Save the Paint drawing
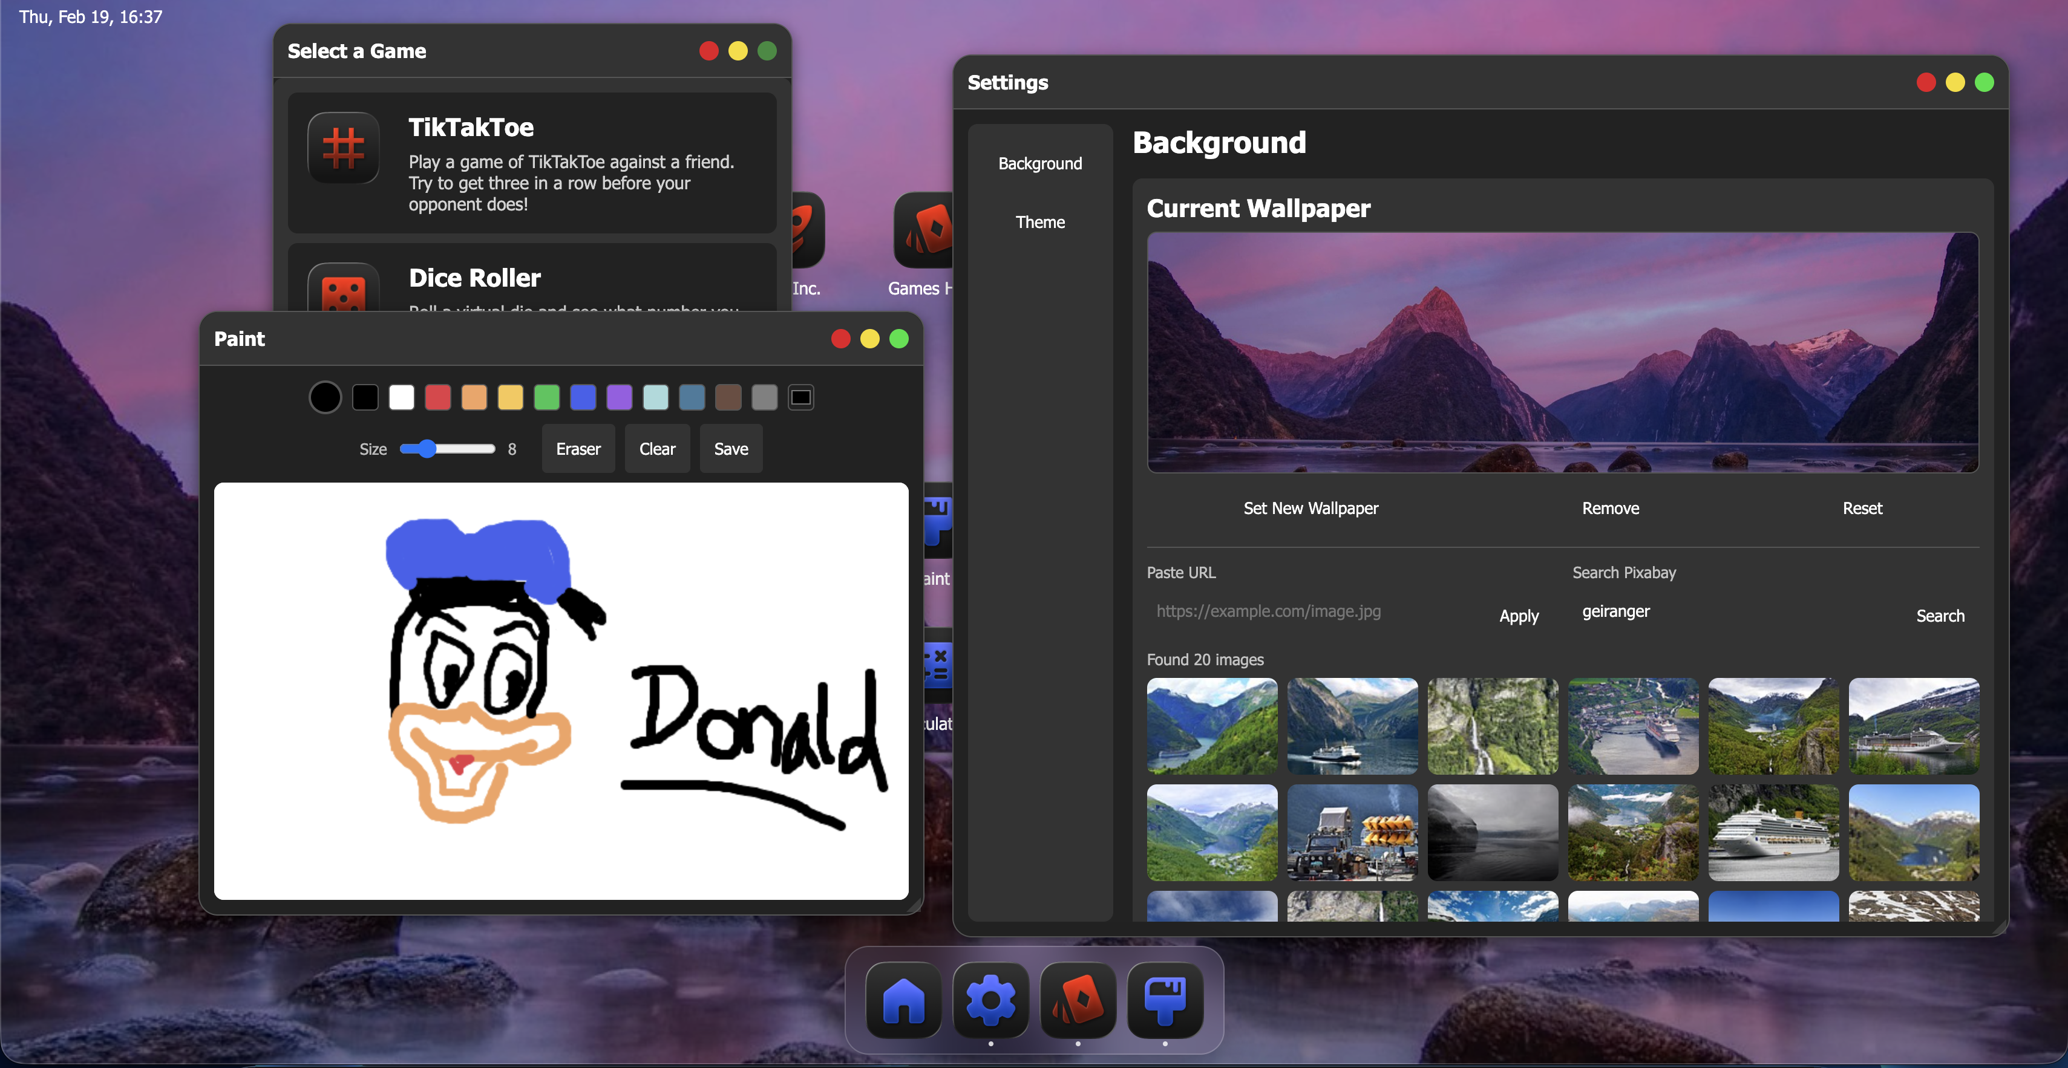This screenshot has height=1068, width=2068. click(730, 449)
